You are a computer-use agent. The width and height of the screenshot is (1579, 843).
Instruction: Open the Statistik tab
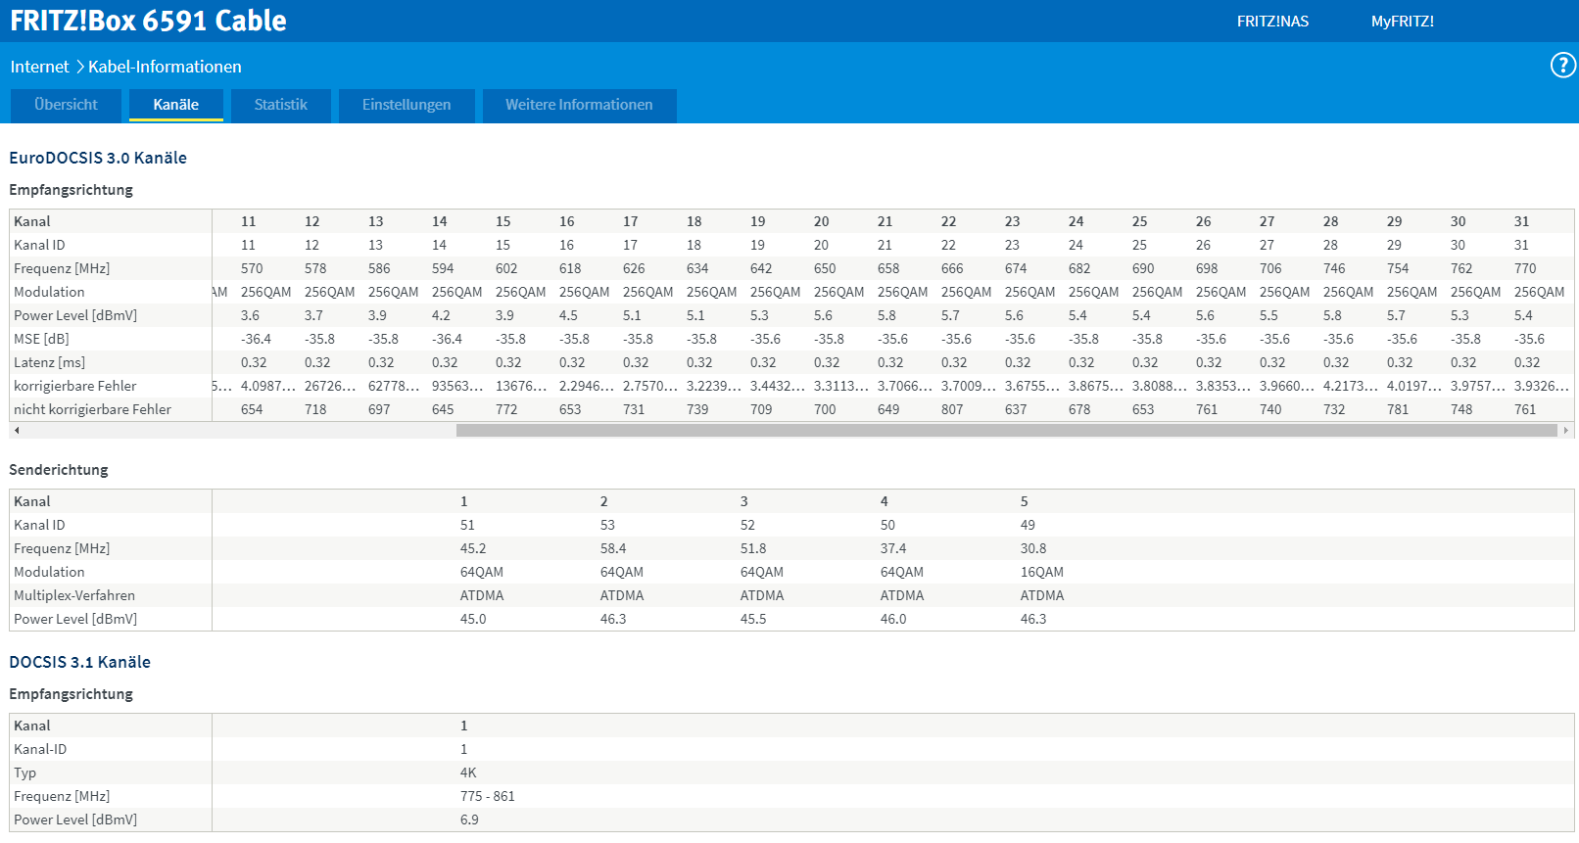281,105
